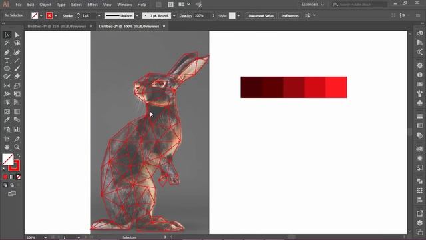Select the Gradient tool
This screenshot has height=240, width=426.
[17, 111]
